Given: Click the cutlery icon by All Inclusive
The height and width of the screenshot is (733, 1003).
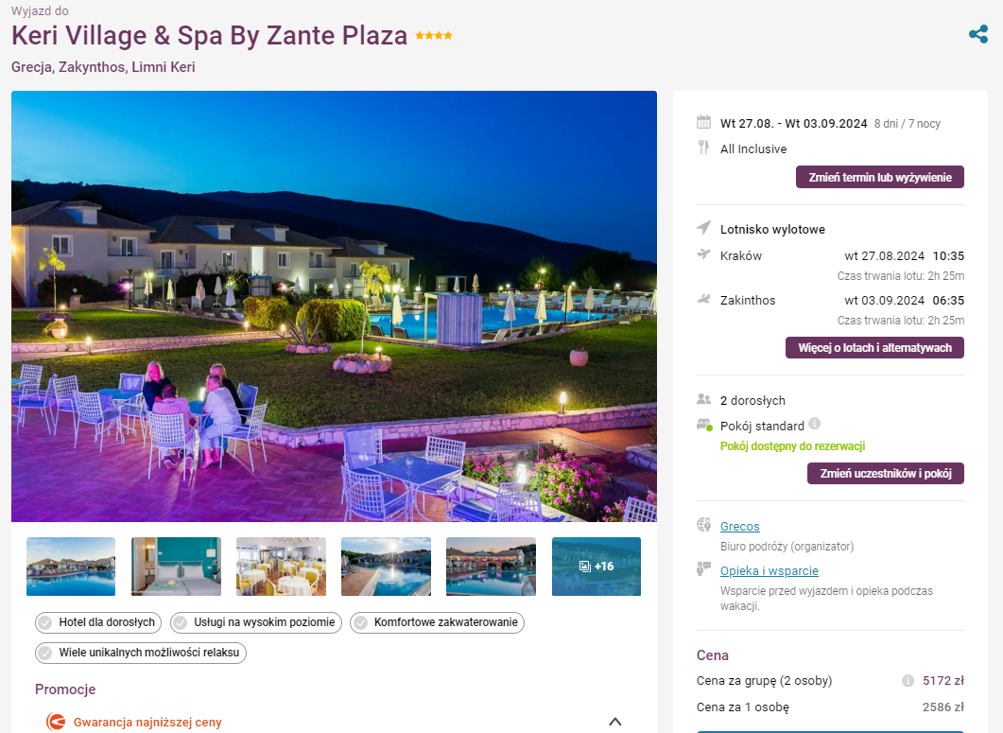Looking at the screenshot, I should [x=703, y=148].
